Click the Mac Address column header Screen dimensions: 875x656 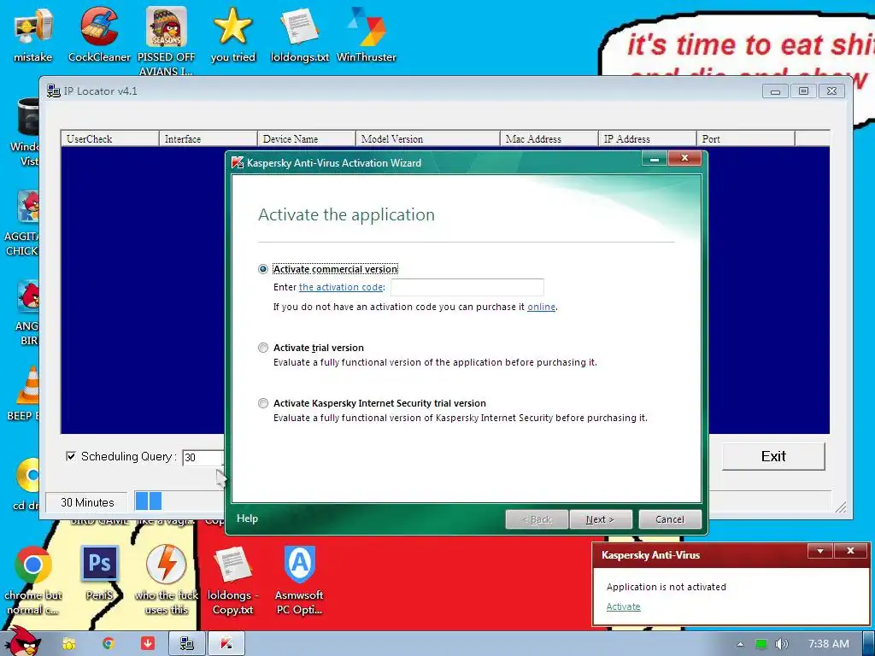pos(549,139)
